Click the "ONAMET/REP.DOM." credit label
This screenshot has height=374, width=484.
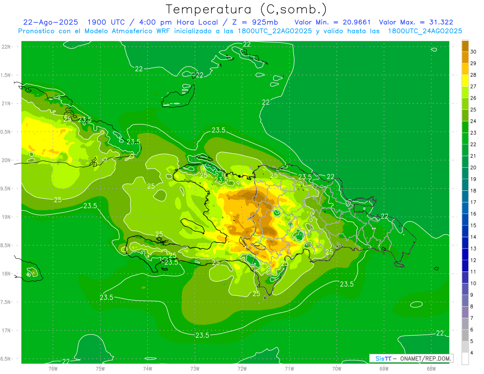(426, 358)
